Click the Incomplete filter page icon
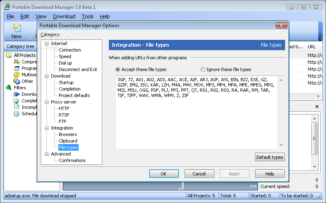Viewport: 326px width, 203px height. pos(17,107)
